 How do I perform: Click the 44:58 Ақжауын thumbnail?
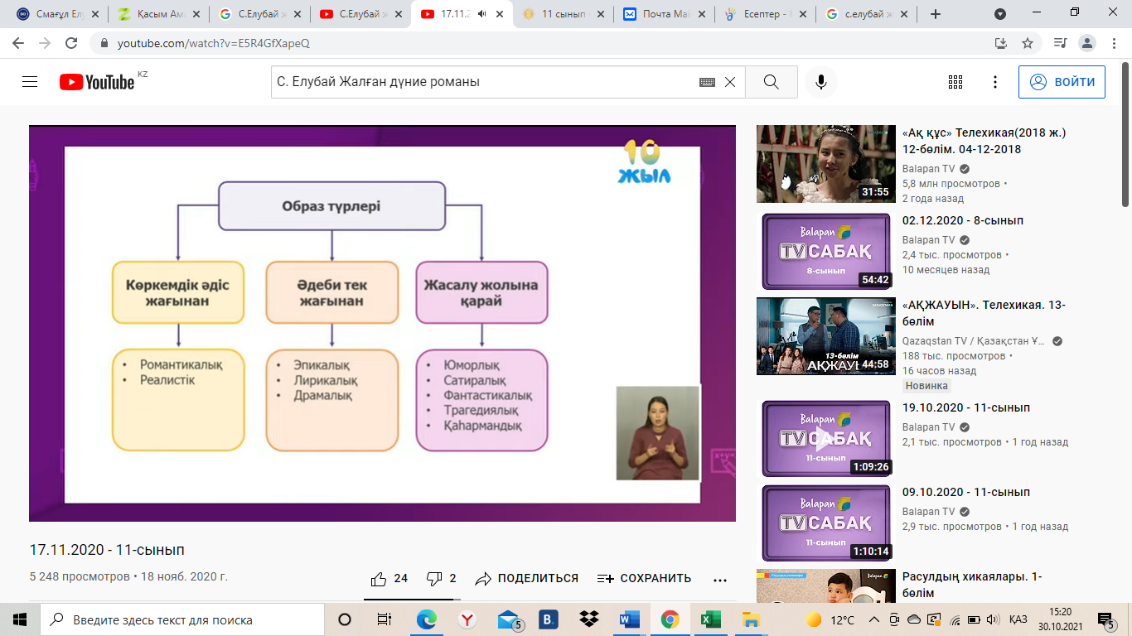click(x=825, y=336)
